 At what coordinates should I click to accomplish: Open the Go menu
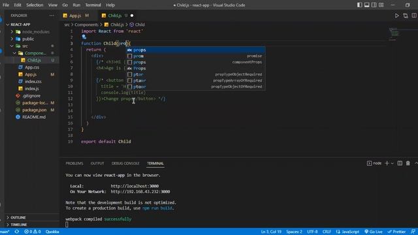click(65, 5)
